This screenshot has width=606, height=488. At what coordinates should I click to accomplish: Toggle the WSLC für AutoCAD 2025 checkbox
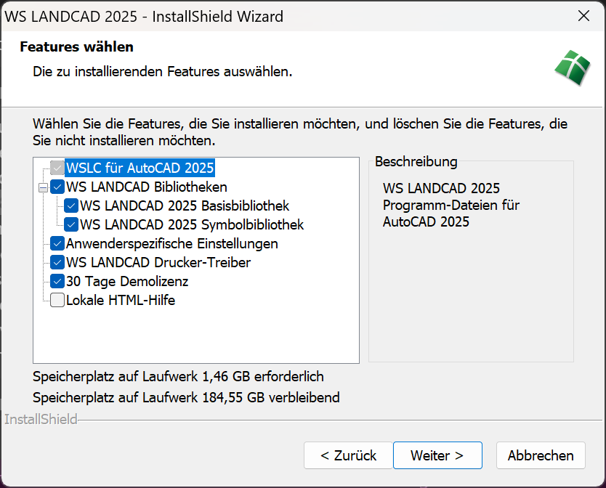[57, 168]
